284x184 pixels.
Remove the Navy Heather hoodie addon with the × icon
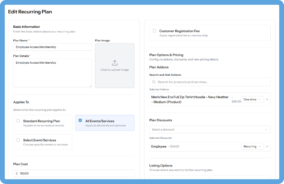click(x=267, y=99)
